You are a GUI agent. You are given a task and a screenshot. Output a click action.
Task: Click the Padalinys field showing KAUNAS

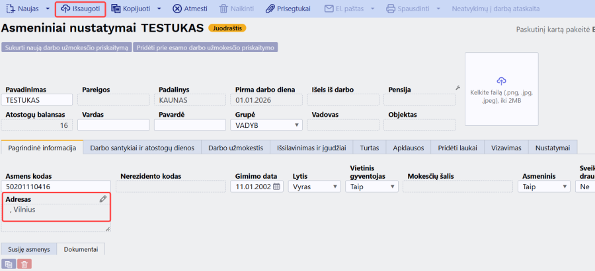tap(190, 100)
